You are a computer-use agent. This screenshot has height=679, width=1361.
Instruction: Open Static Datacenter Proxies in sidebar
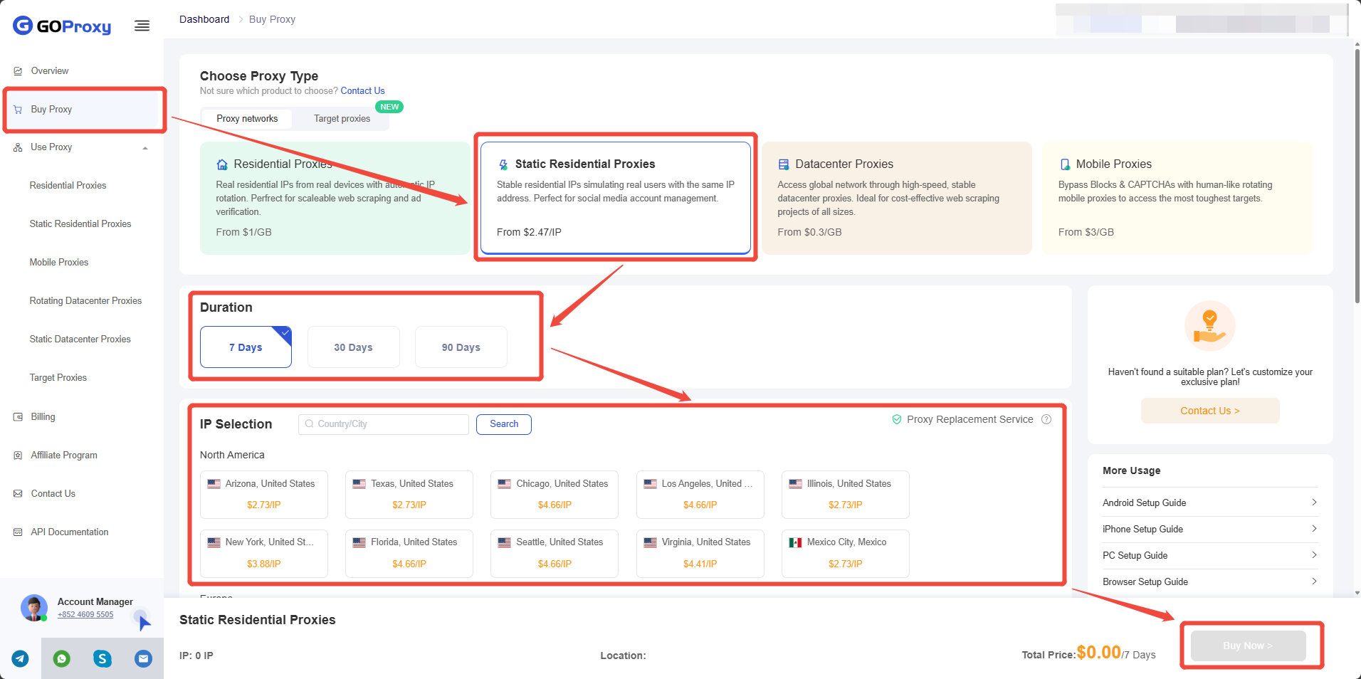coord(80,339)
